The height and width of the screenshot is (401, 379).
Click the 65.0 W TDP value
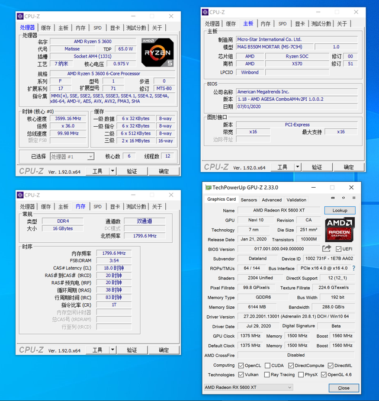[x=126, y=49]
